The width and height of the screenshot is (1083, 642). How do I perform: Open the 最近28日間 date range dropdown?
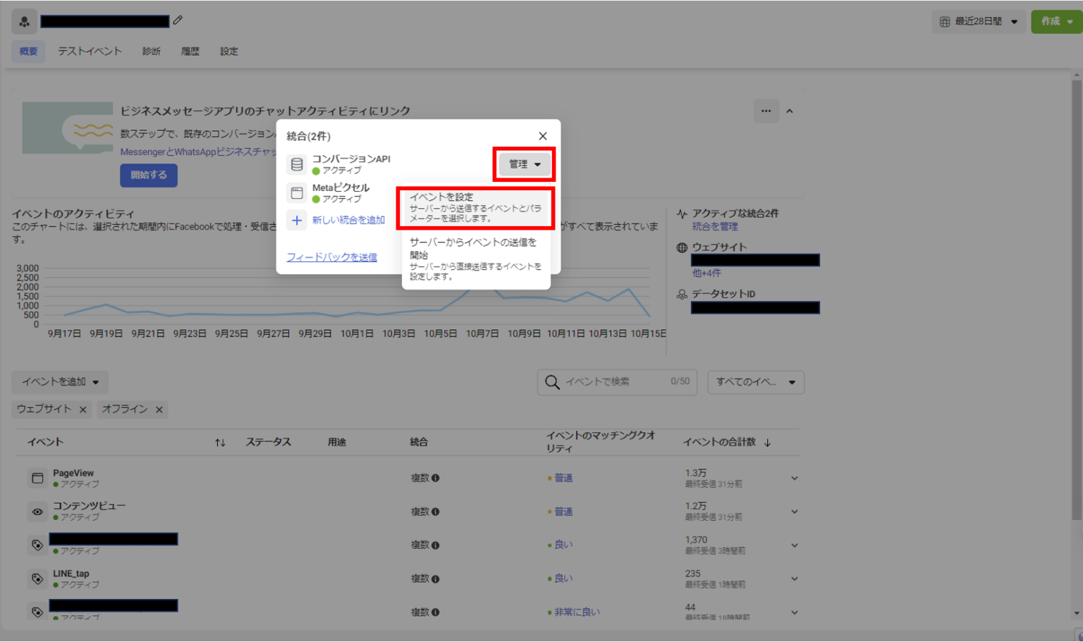pos(979,22)
